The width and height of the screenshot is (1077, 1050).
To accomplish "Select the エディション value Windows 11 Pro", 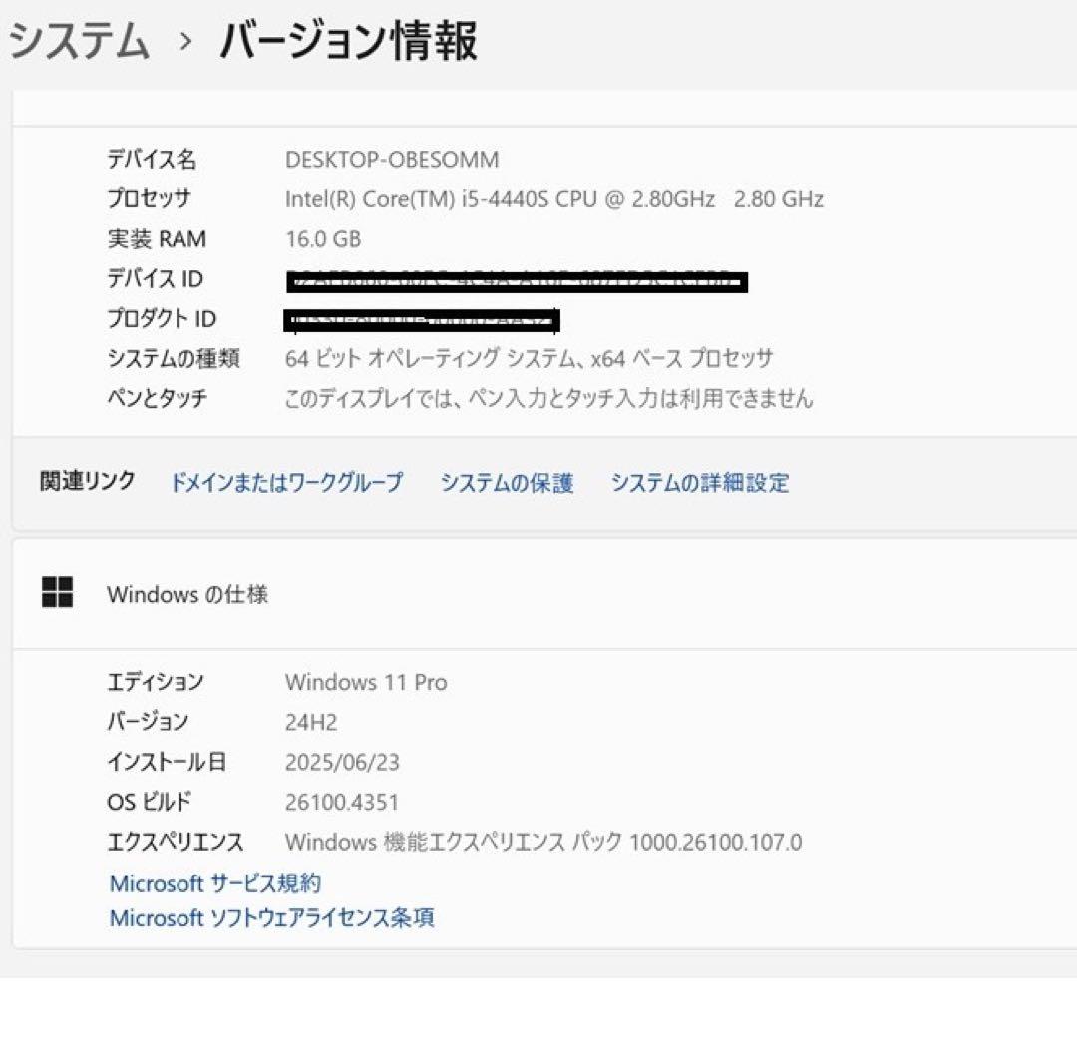I will click(x=367, y=683).
